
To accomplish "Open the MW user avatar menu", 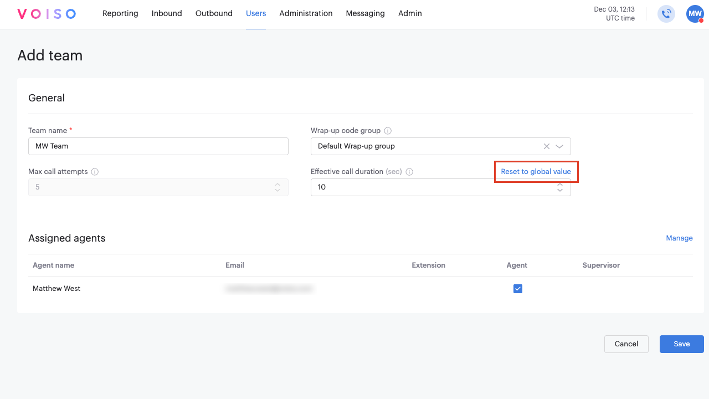I will click(x=695, y=14).
